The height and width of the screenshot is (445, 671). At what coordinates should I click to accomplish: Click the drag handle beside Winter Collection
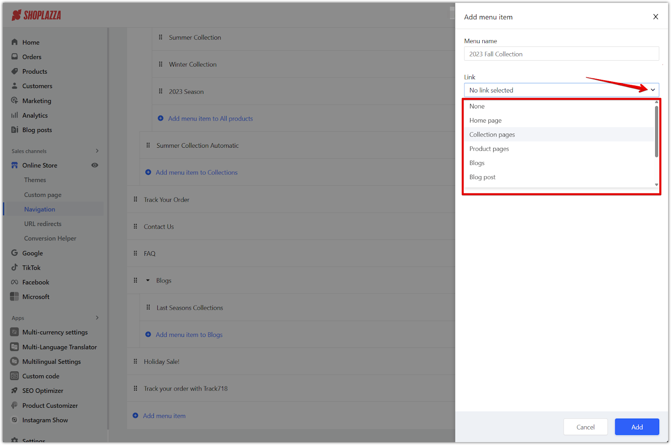pyautogui.click(x=161, y=64)
